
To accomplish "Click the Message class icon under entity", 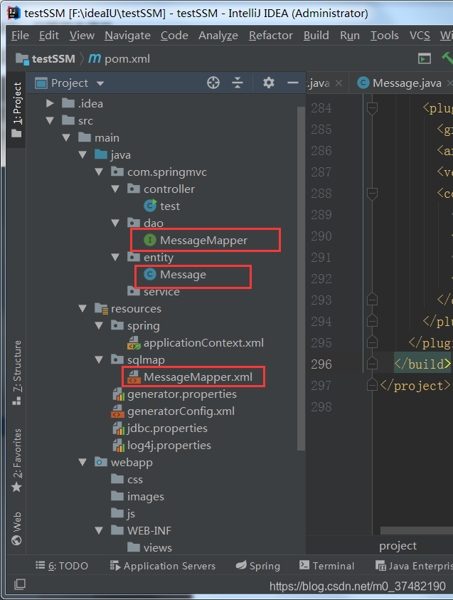I will (150, 274).
